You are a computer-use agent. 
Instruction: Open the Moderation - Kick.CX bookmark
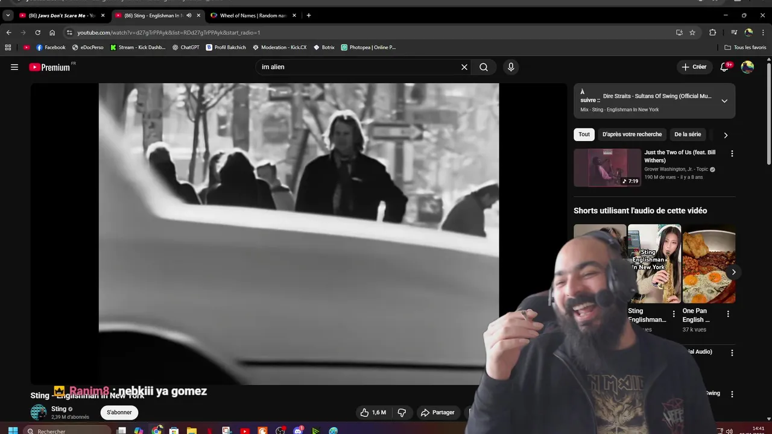pyautogui.click(x=280, y=47)
